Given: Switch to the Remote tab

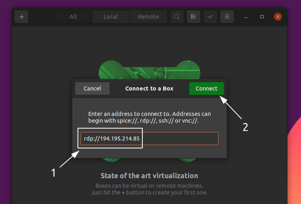Looking at the screenshot, I should coord(148,17).
